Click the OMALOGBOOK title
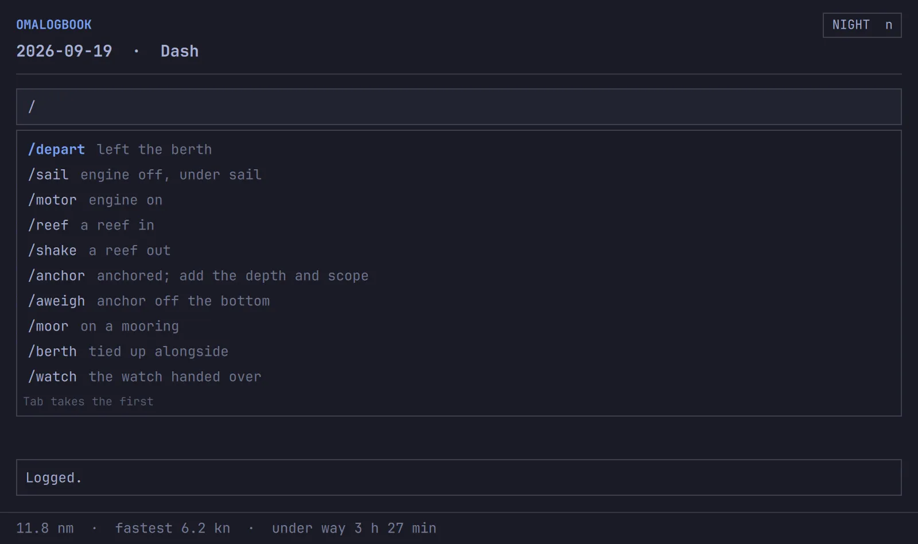Screen dimensions: 918x544 [x=54, y=25]
